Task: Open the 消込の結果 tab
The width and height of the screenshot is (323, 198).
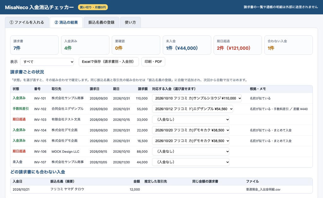Action: (66, 22)
